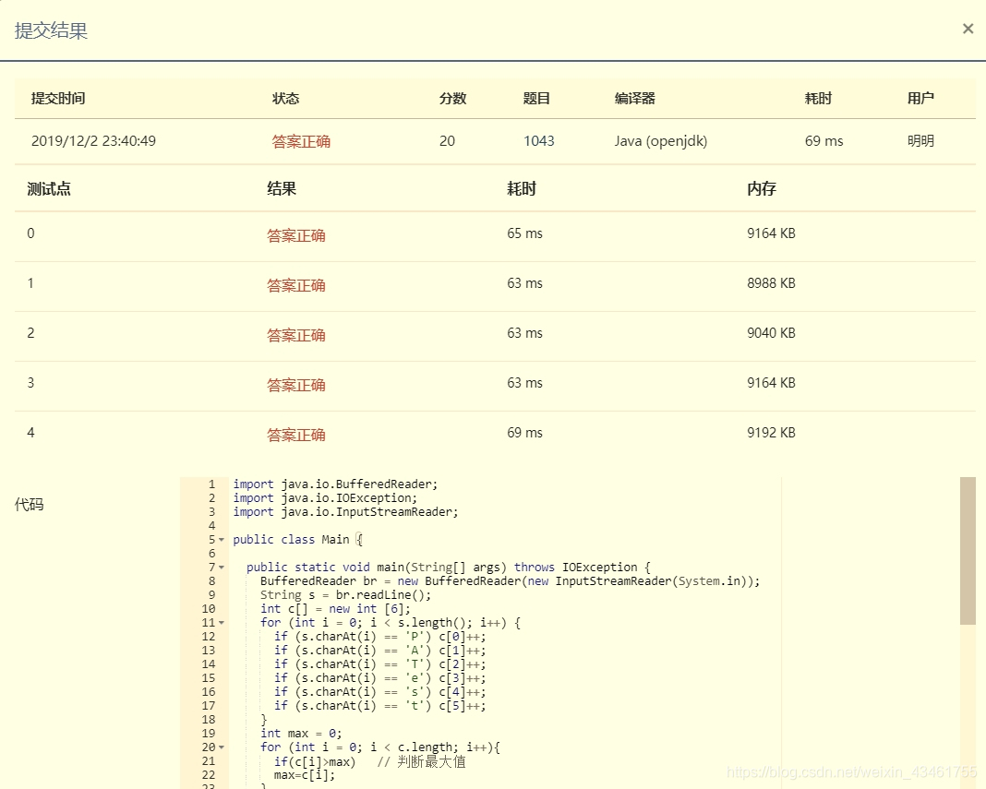Image resolution: width=986 pixels, height=789 pixels.
Task: Click the int c[] = new int [6] line
Action: 335,608
